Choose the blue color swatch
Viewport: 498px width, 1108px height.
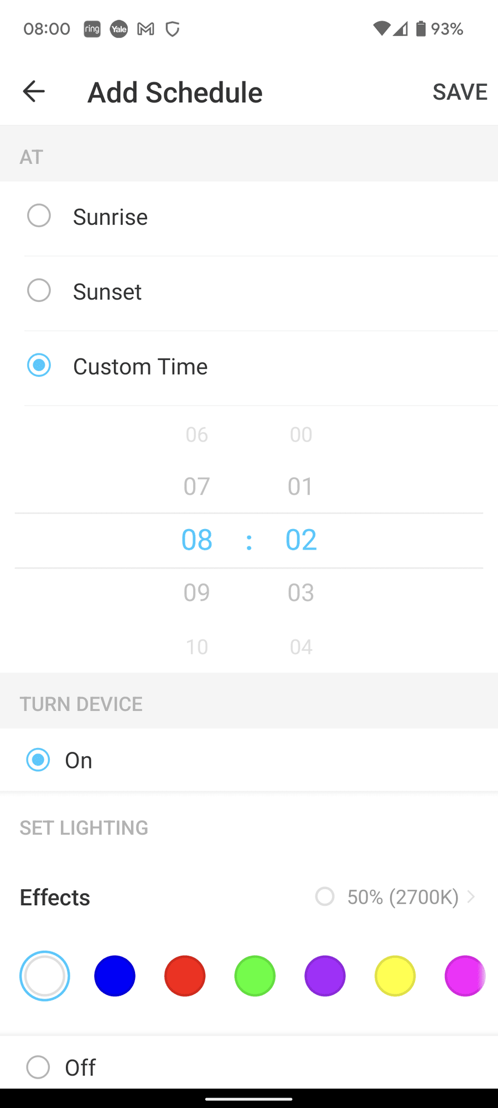pos(115,976)
